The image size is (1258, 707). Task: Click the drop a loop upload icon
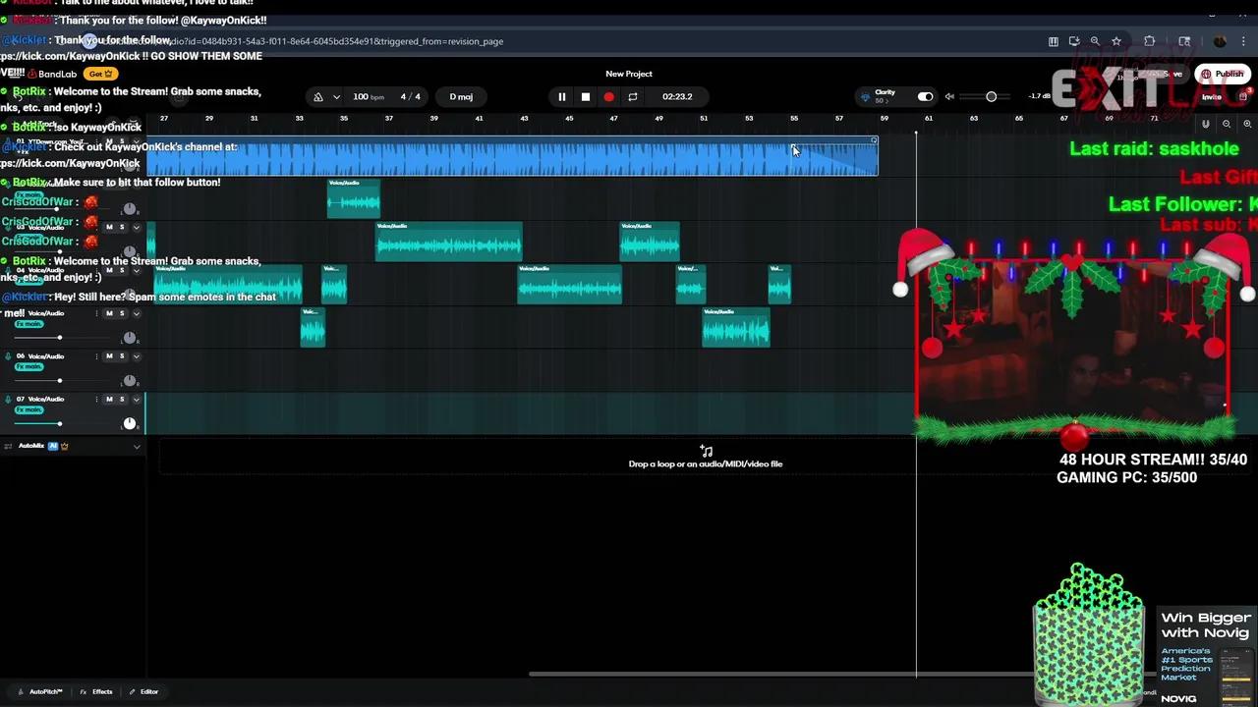[706, 452]
